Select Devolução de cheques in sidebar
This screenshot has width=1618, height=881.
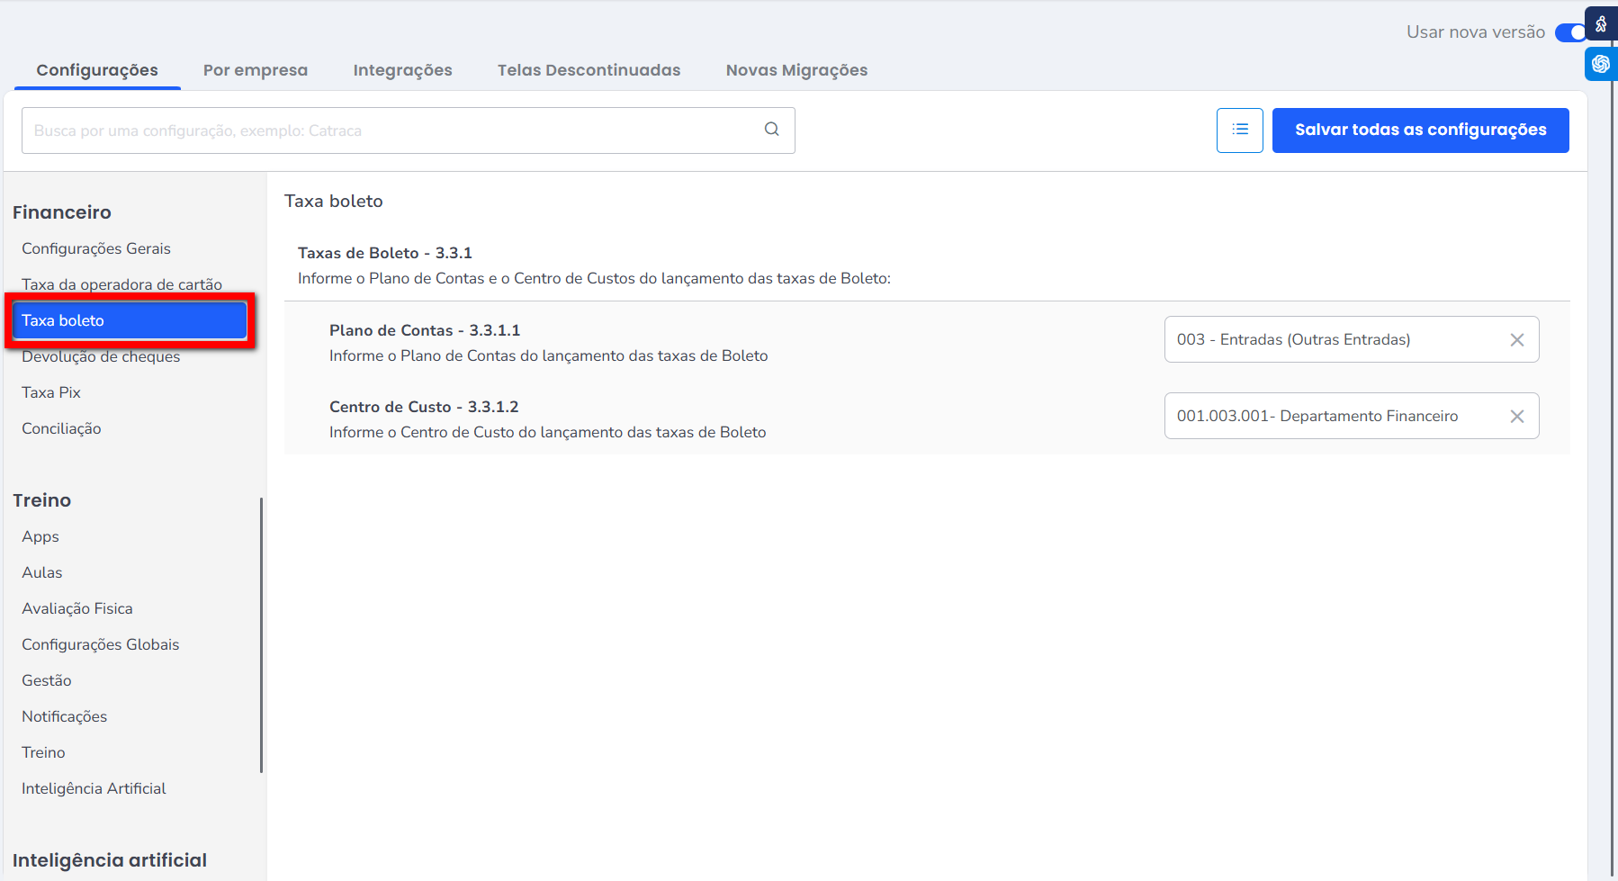point(101,357)
